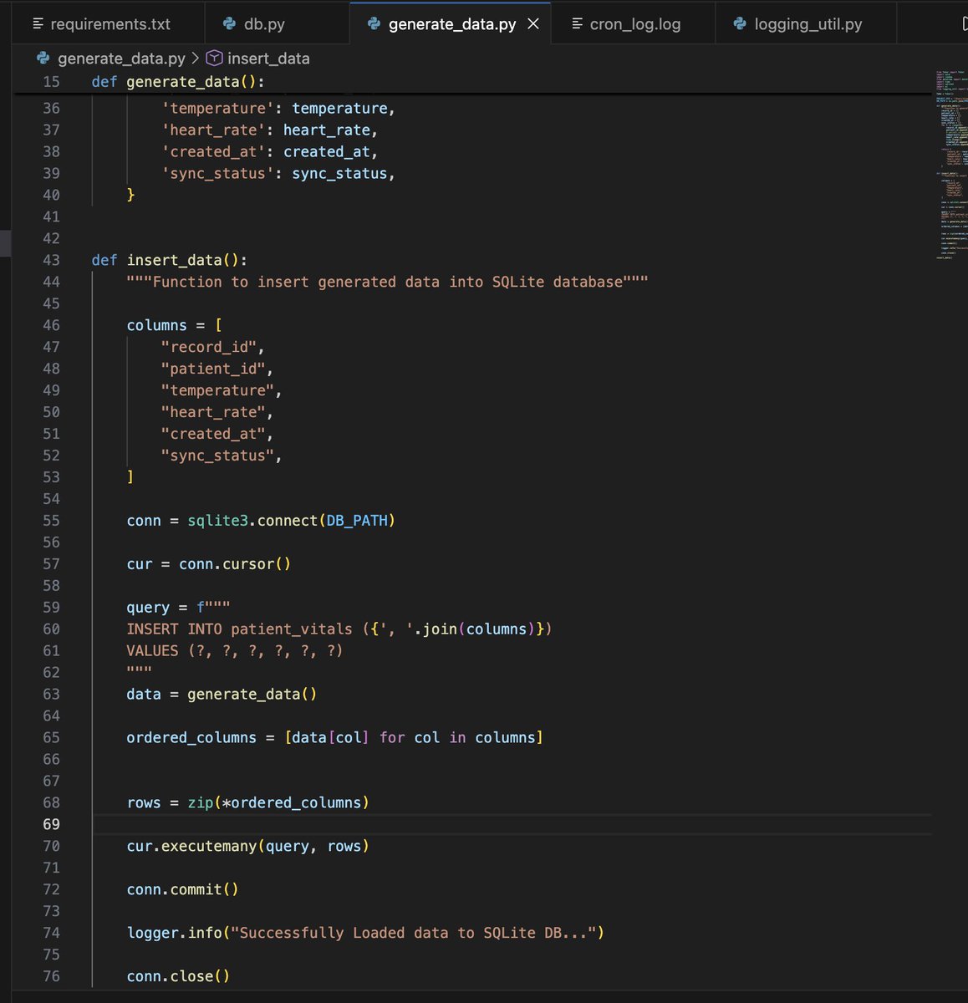
Task: Click the Python icon in the breadcrumb bar
Action: 43,59
